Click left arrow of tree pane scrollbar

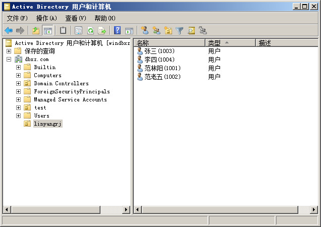point(7,210)
